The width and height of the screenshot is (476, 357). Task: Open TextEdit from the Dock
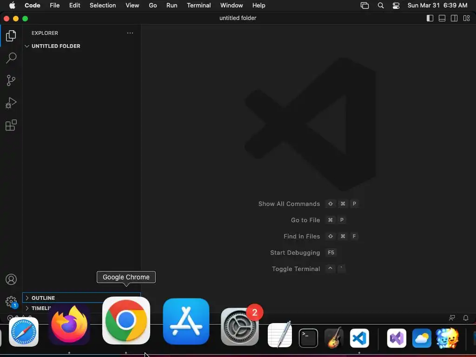[279, 335]
